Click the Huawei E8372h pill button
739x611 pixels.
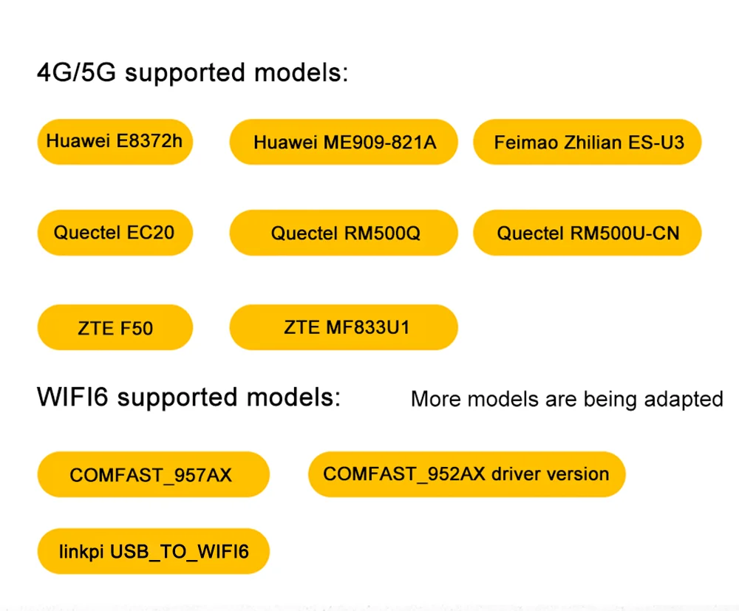115,141
